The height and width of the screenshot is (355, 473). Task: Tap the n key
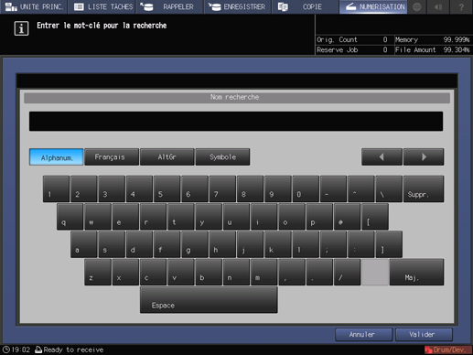tap(236, 272)
